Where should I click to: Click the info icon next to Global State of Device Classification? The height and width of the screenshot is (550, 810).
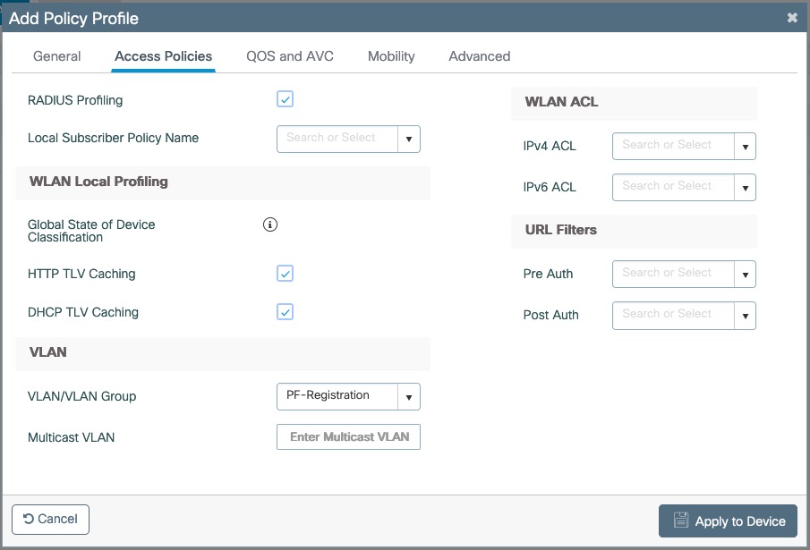pos(269,224)
